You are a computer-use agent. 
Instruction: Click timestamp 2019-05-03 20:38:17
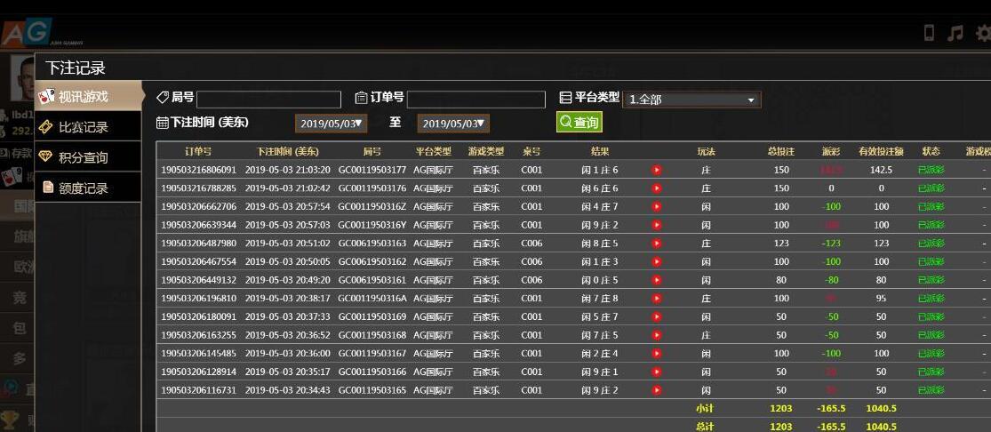(x=288, y=299)
